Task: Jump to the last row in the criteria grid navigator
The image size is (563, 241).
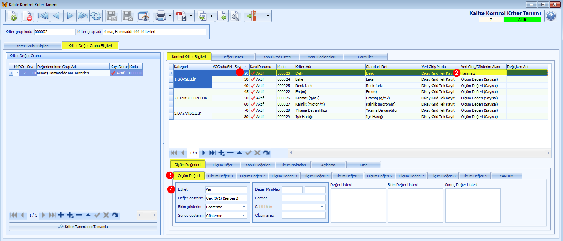Action: (x=212, y=153)
